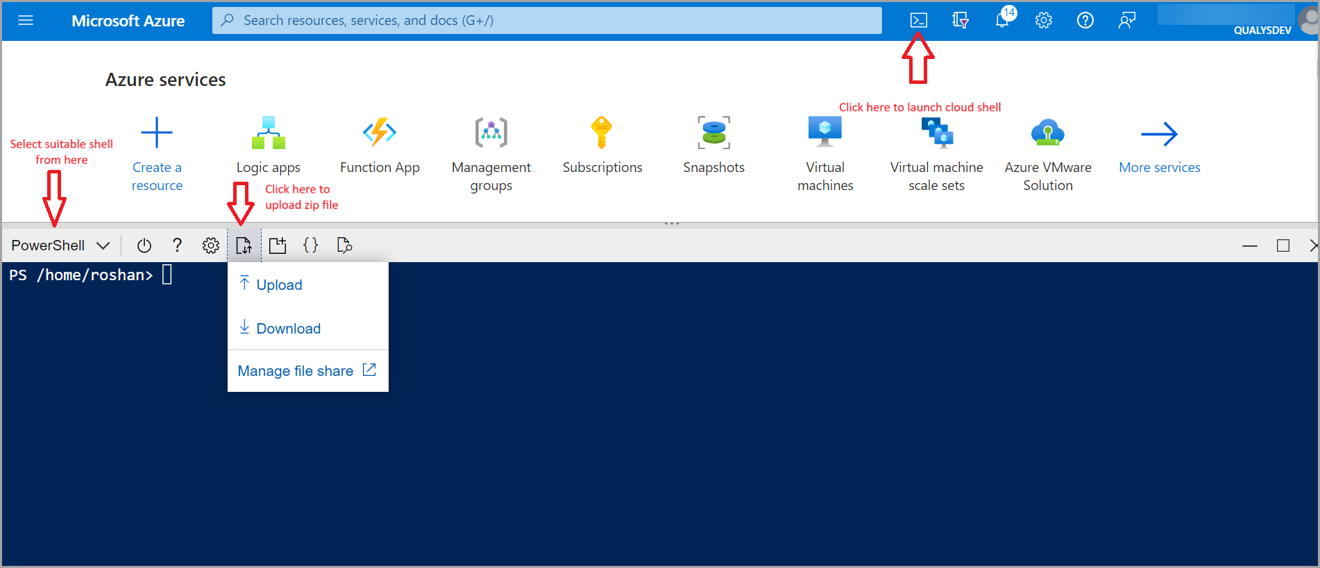Viewport: 1320px width, 568px height.
Task: View the notifications bell
Action: pyautogui.click(x=1003, y=19)
